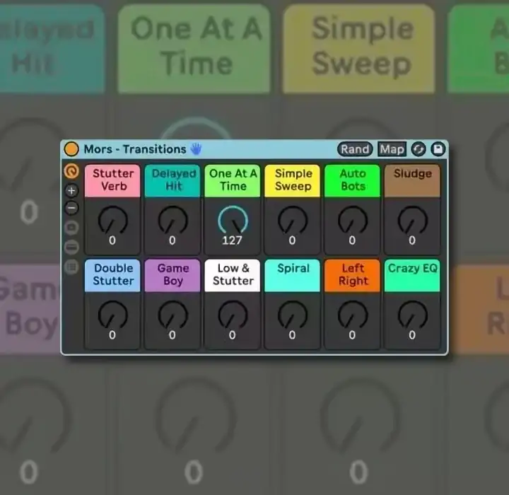Select the Auto Bots macro label

pos(352,180)
